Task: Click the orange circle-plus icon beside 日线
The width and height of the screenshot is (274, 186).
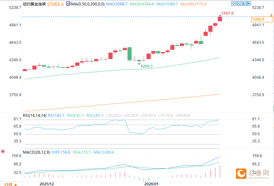Action: click(x=62, y=4)
